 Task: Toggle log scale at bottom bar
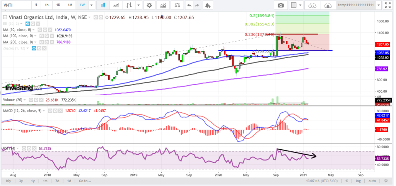358,181
